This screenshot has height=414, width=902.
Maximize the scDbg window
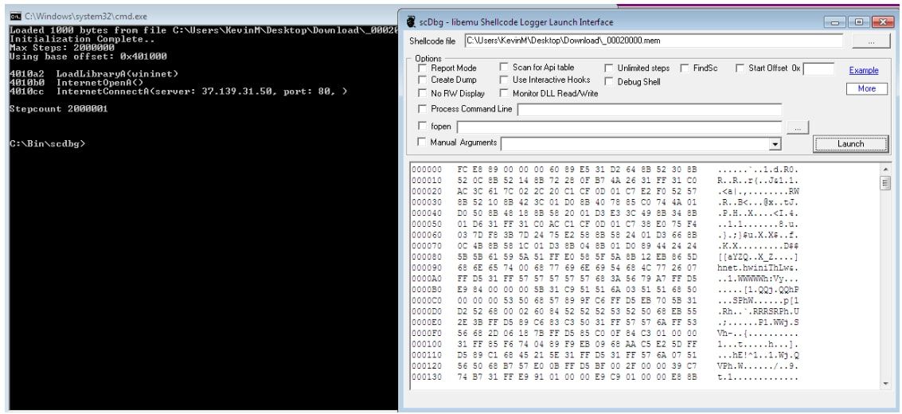pyautogui.click(x=859, y=21)
